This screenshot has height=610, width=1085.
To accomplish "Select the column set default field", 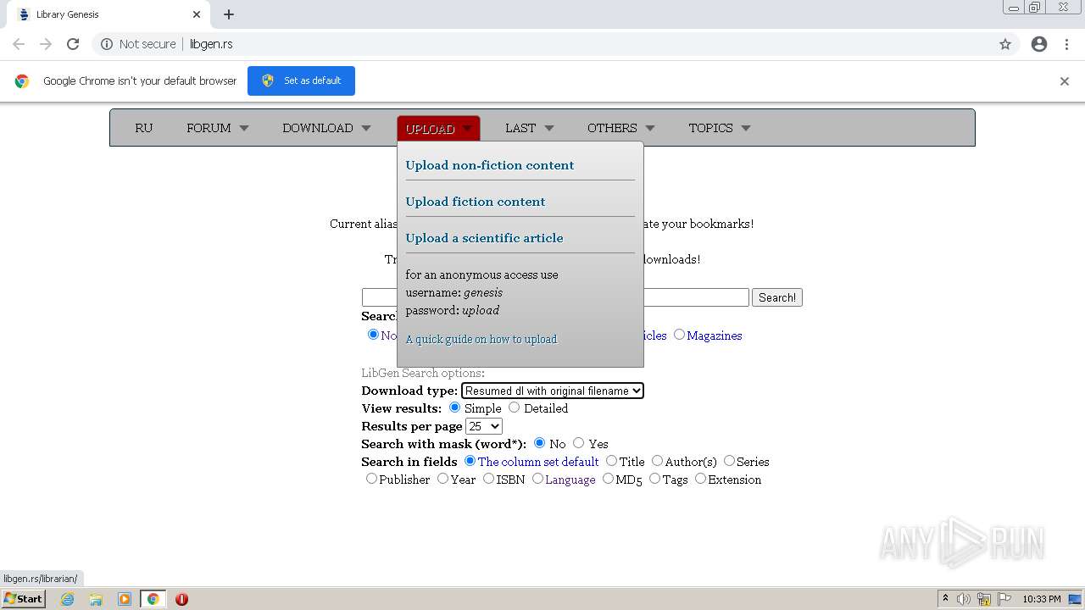I will pos(470,461).
